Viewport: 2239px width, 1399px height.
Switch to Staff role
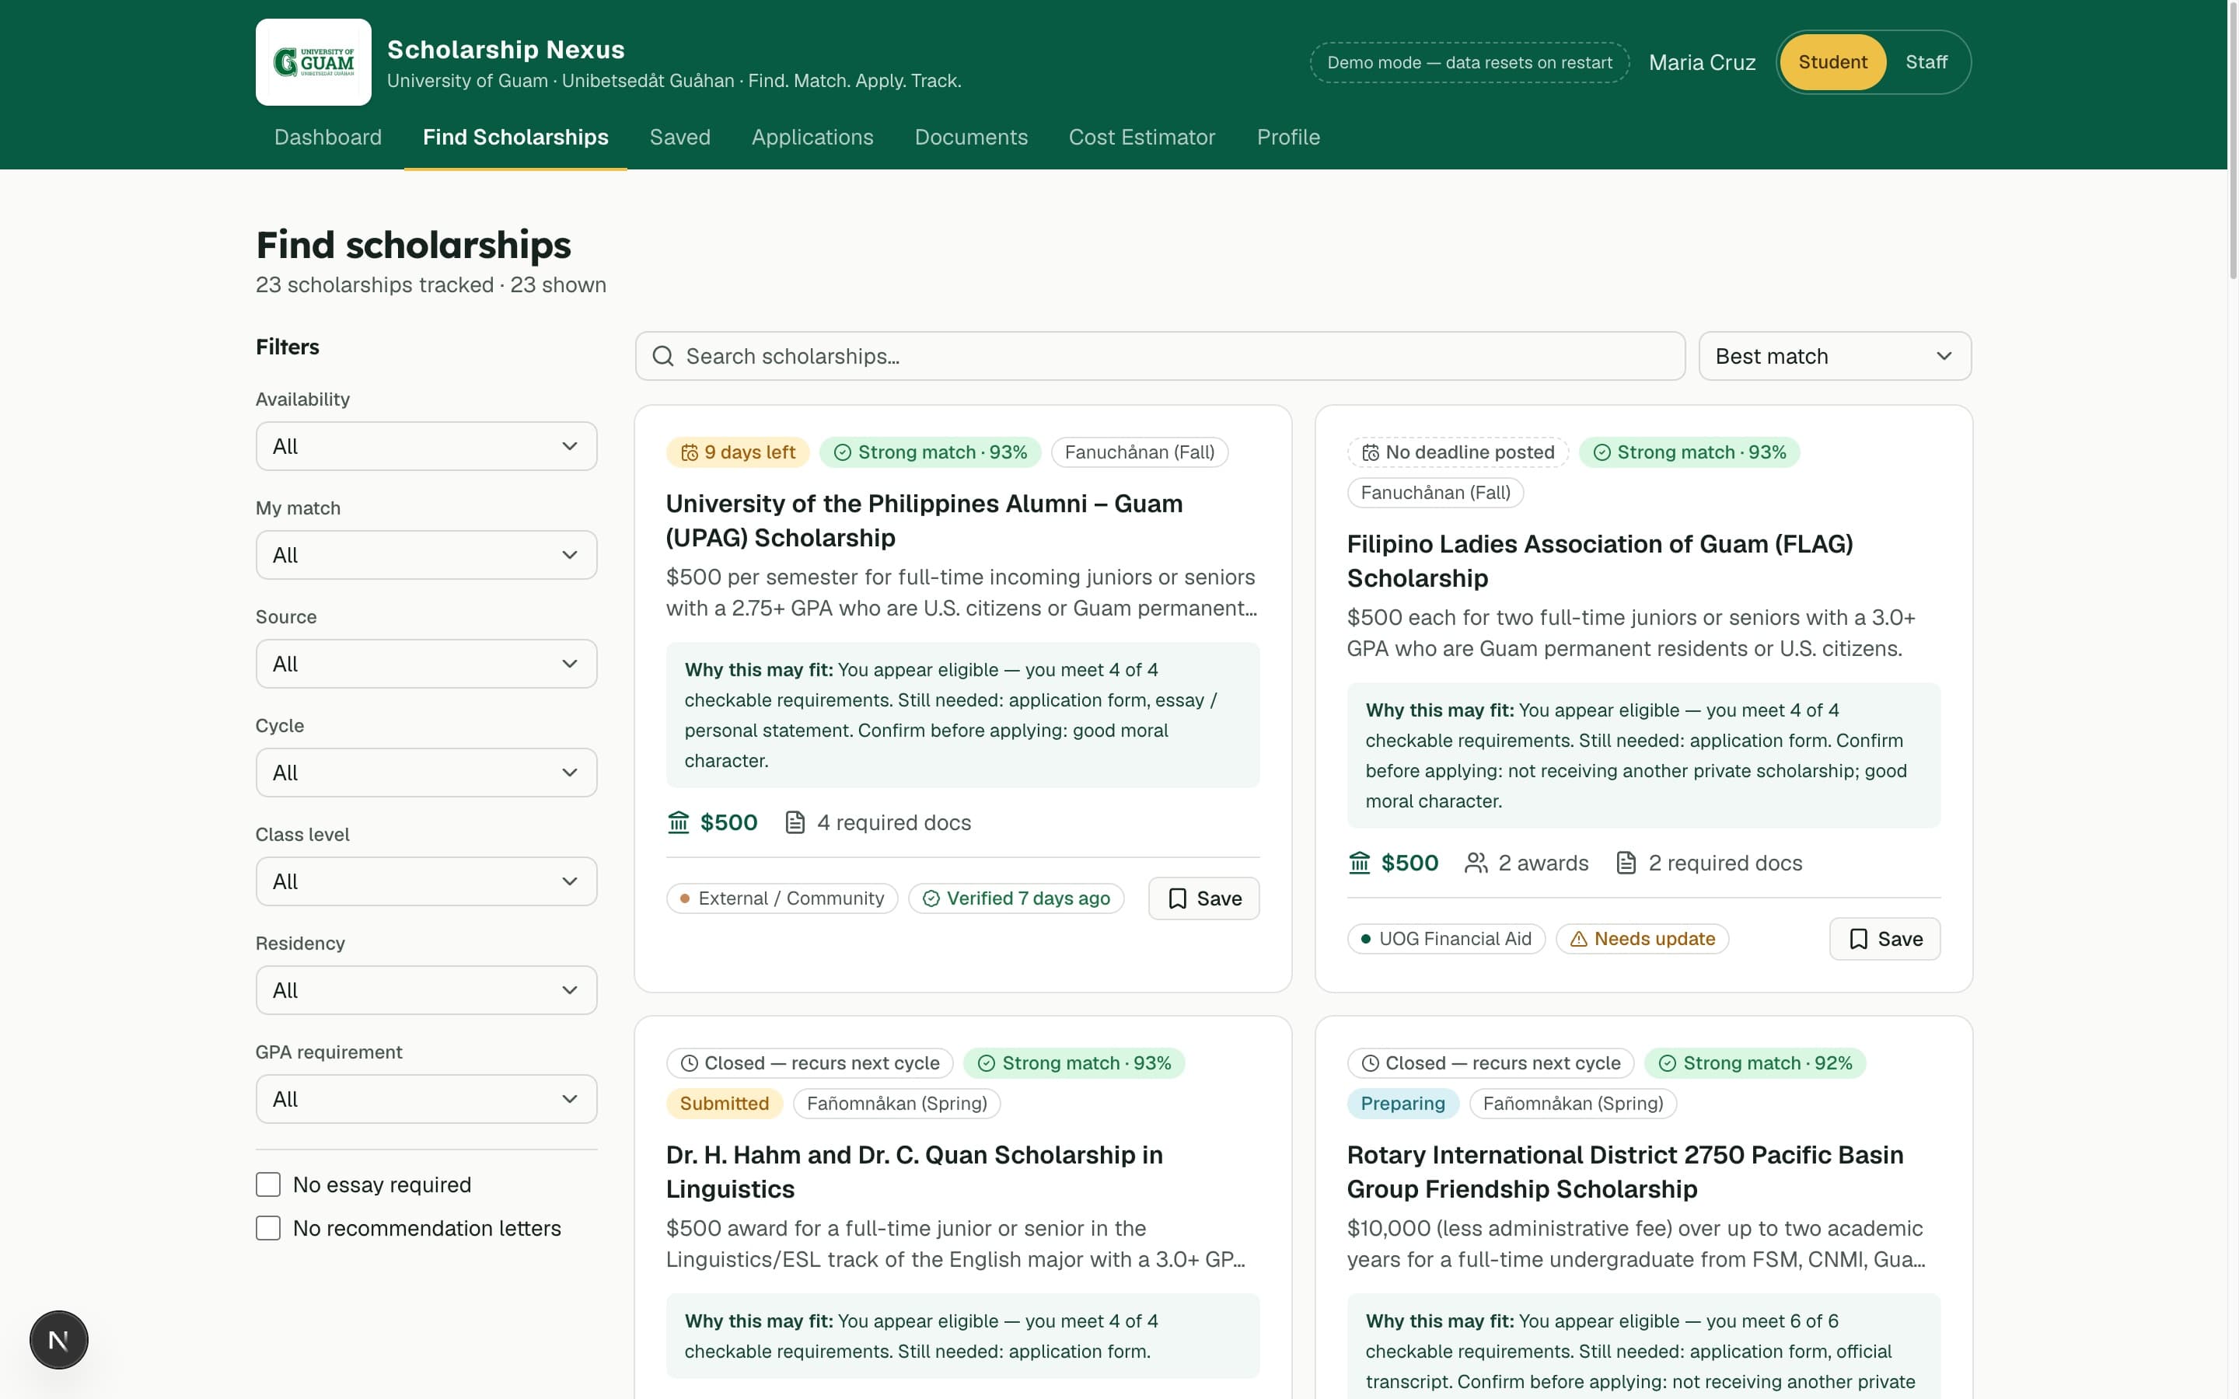coord(1926,62)
